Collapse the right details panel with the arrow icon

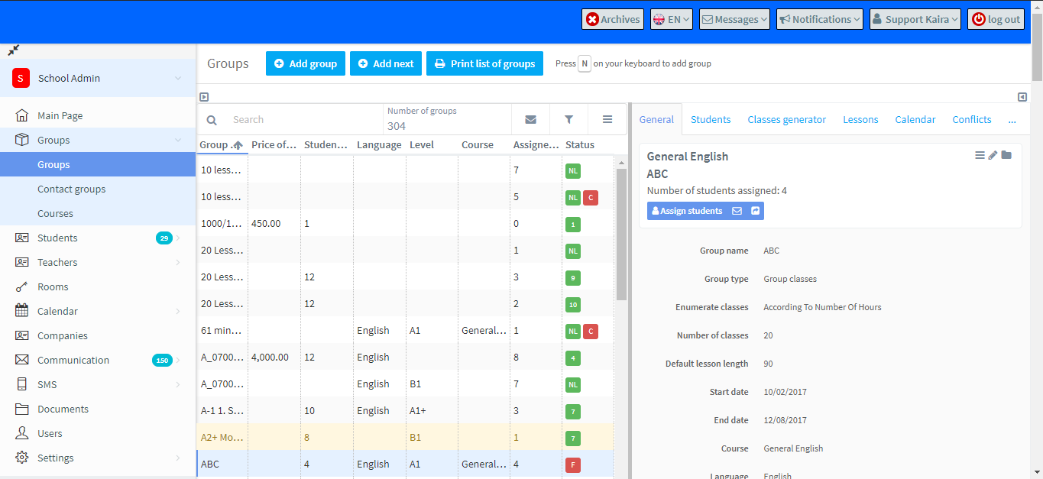[x=1022, y=97]
